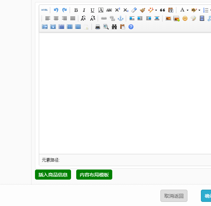Expand the font color dropdown arrow
This screenshot has height=206, width=211.
(188, 10)
